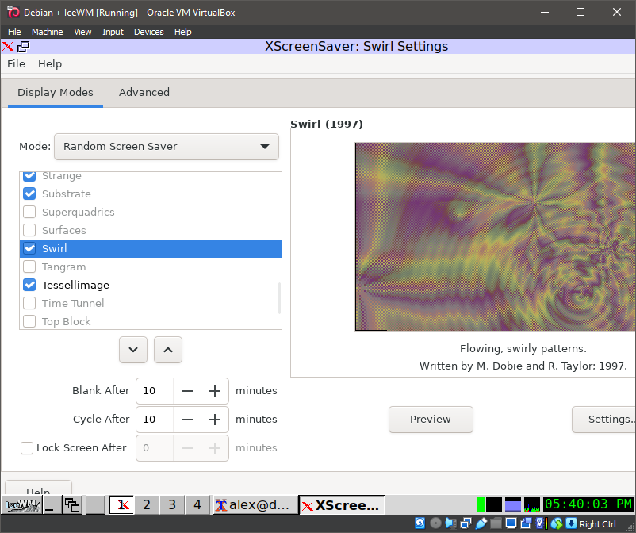
Task: Move selection down with the down-arrow button
Action: pyautogui.click(x=133, y=349)
